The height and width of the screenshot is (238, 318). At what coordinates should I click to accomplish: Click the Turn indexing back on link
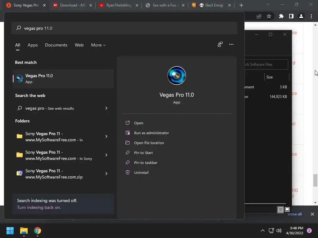pyautogui.click(x=39, y=207)
